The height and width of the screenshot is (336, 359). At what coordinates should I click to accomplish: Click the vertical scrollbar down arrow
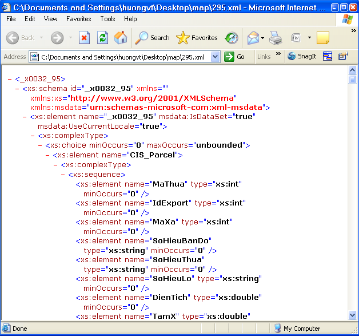353,315
